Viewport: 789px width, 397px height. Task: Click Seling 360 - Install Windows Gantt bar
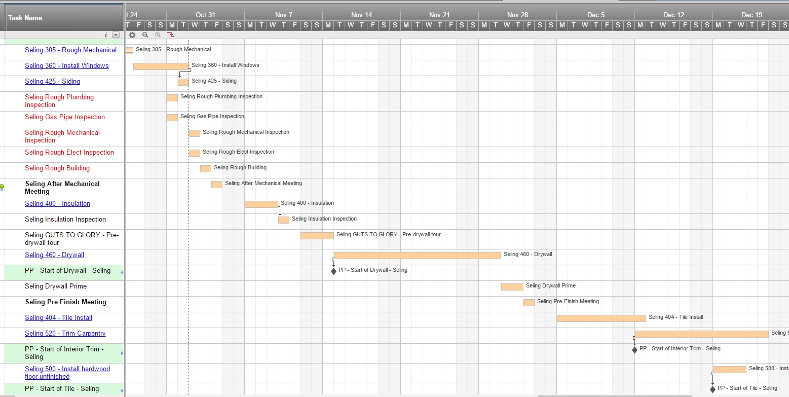click(161, 66)
